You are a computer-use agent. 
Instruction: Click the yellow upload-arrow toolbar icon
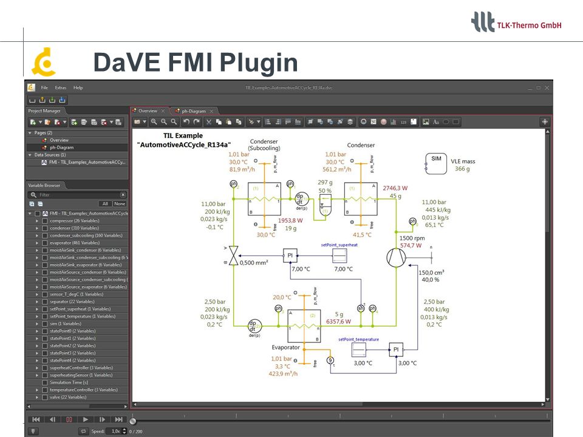42,100
